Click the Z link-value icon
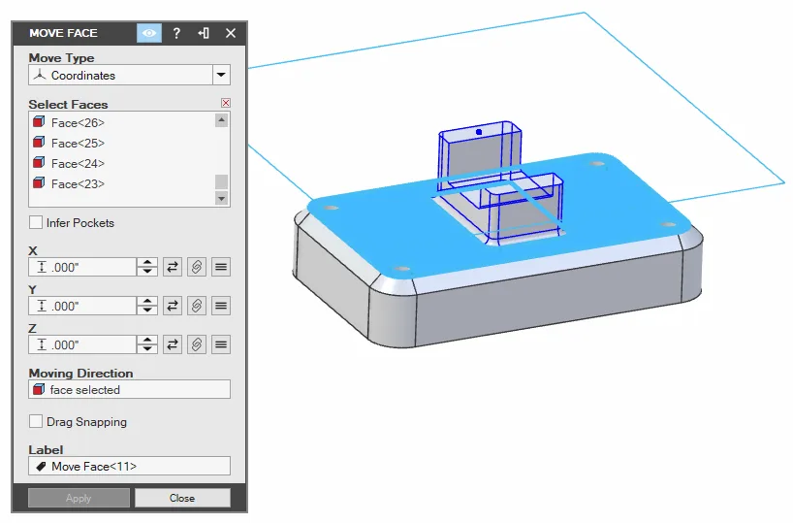793x523 pixels. point(197,344)
